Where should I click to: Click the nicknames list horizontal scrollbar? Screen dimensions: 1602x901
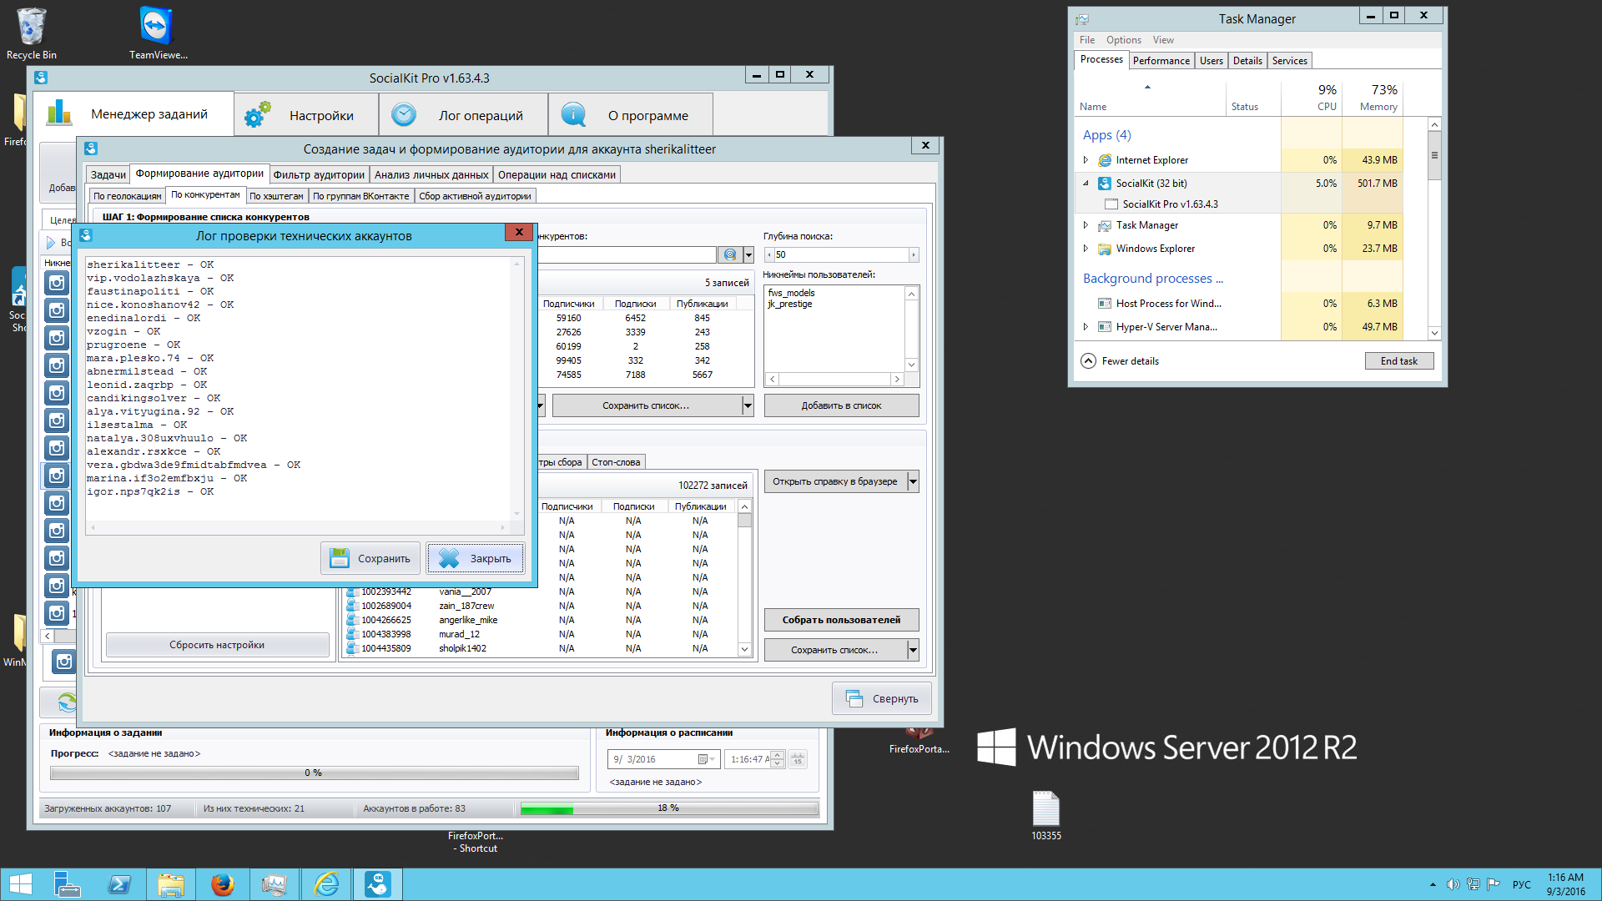coord(834,379)
